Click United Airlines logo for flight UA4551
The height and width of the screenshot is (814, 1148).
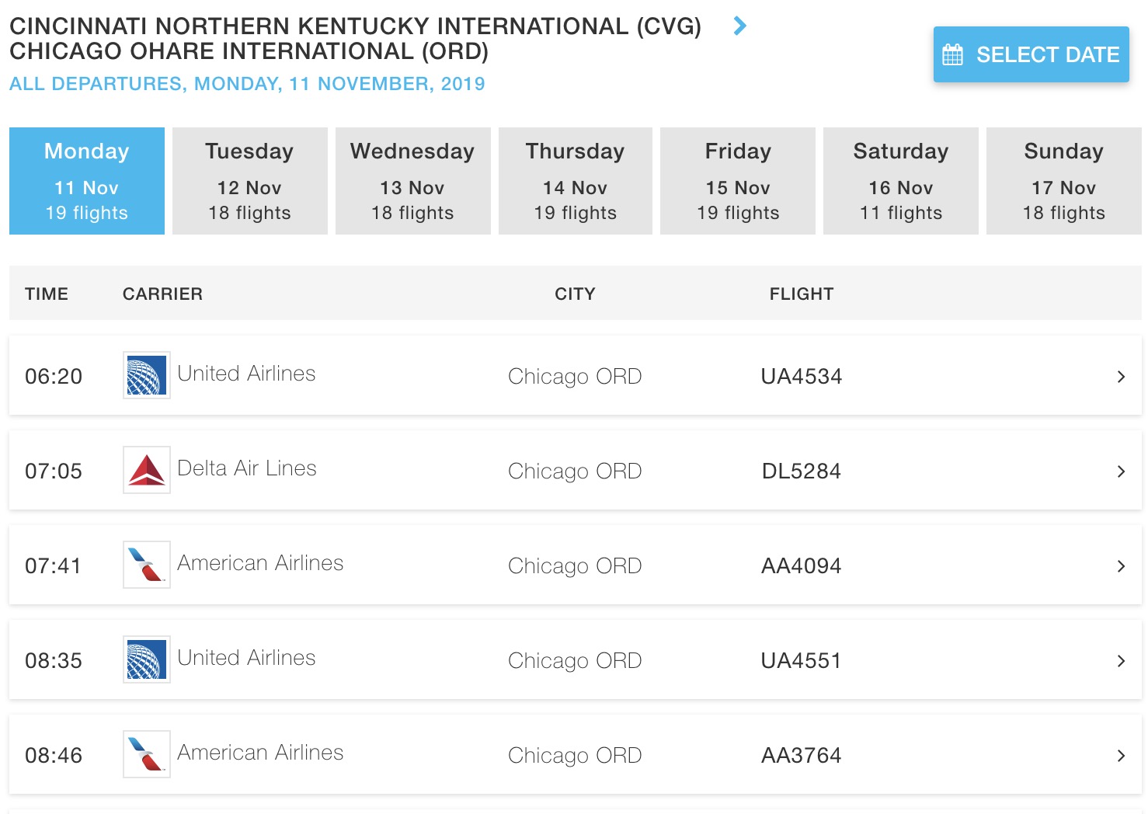[x=146, y=659]
